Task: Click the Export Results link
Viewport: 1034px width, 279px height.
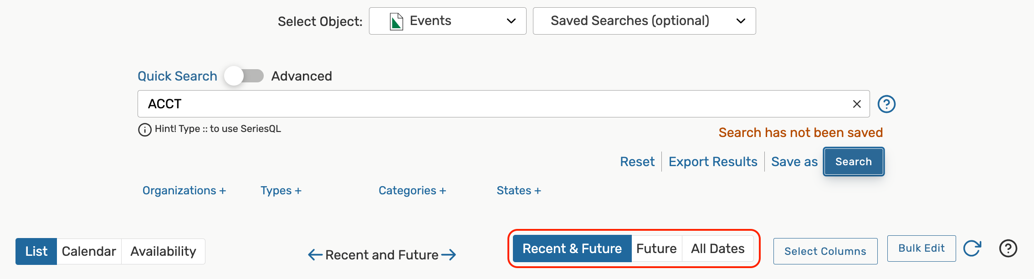Action: click(712, 162)
